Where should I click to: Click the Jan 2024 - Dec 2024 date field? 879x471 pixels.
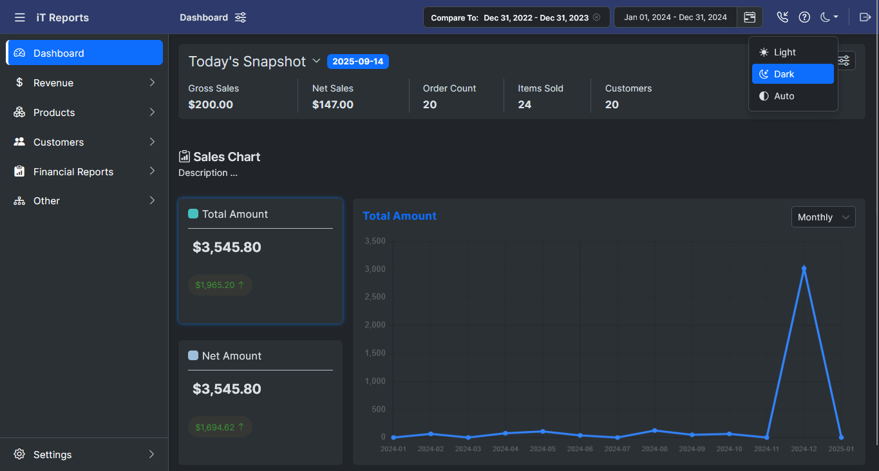click(x=675, y=17)
